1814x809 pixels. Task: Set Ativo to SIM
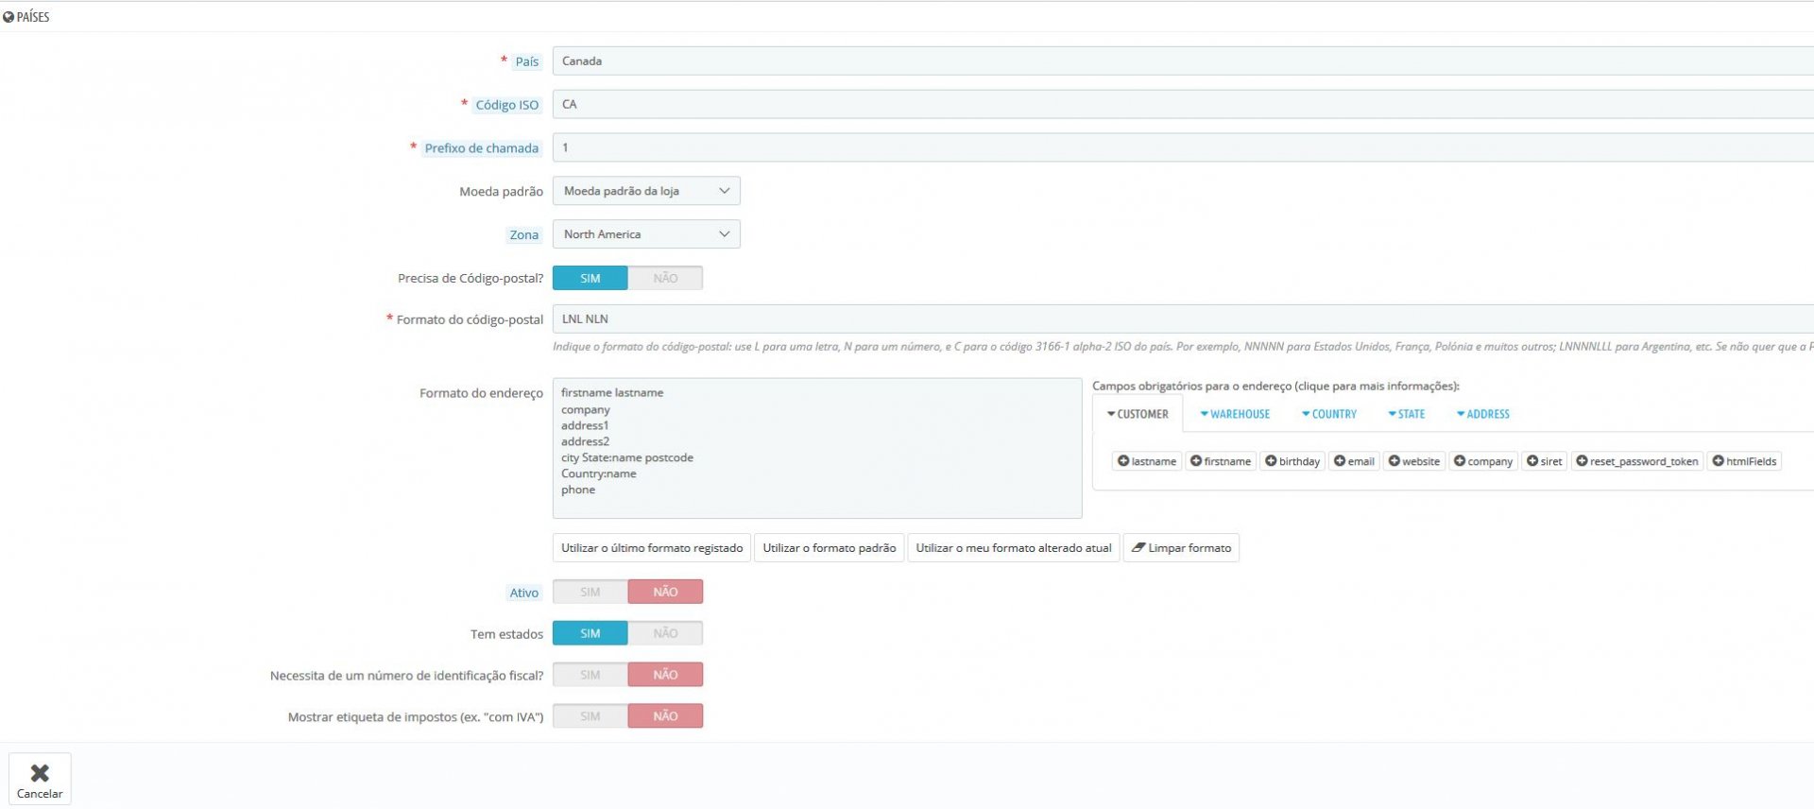[590, 592]
